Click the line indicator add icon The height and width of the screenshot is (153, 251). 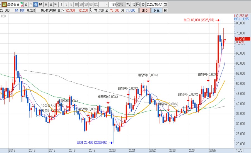(x=133, y=4)
